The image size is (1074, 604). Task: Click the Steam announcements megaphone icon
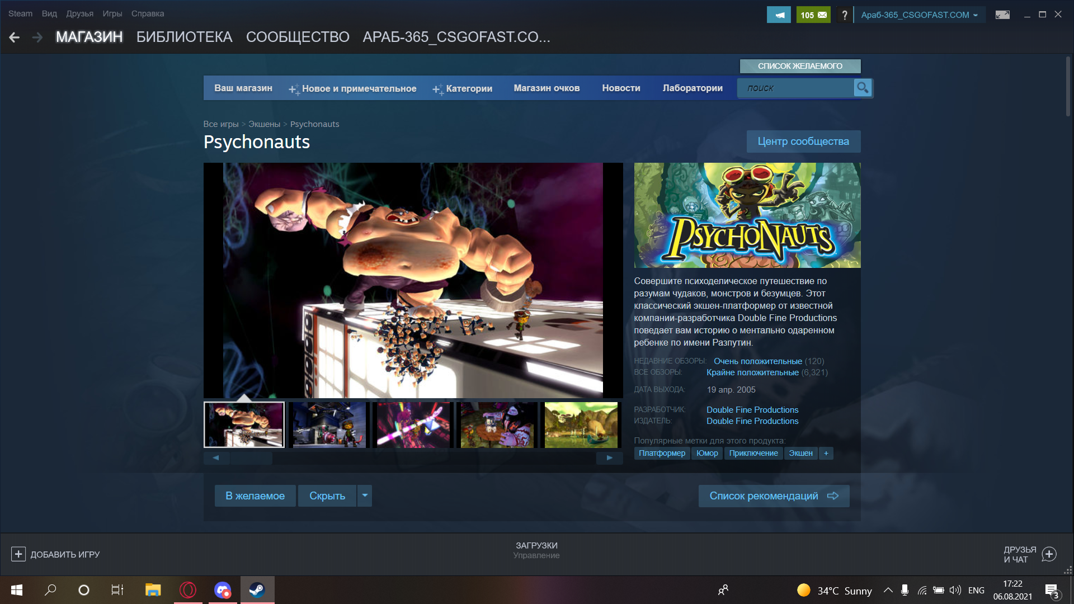[x=779, y=15]
